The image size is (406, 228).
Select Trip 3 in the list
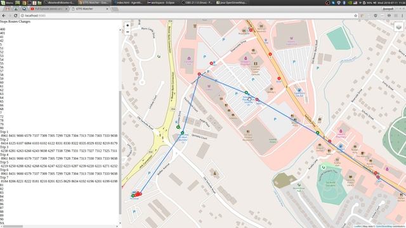4,147
